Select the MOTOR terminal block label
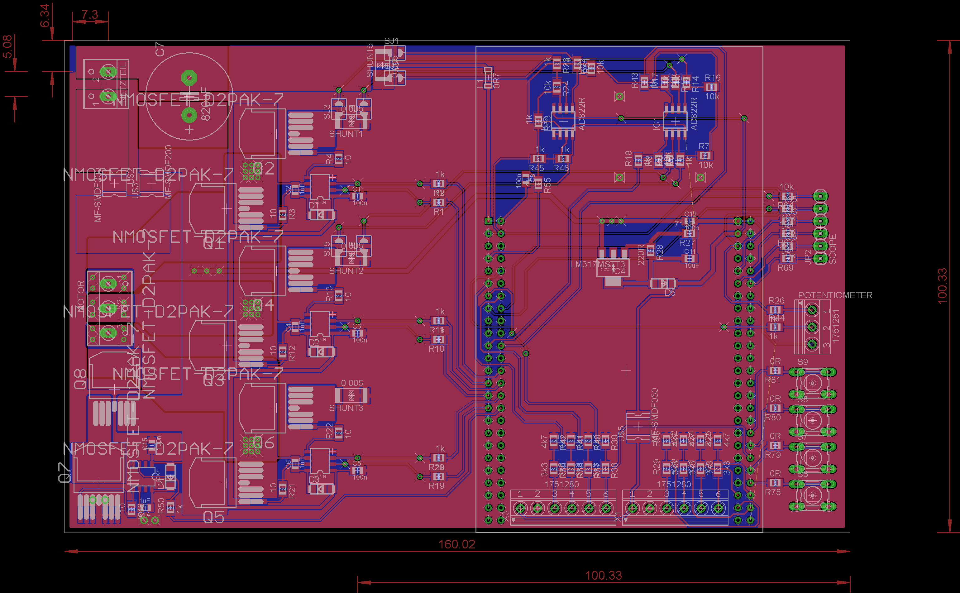Image resolution: width=960 pixels, height=593 pixels. tap(80, 295)
